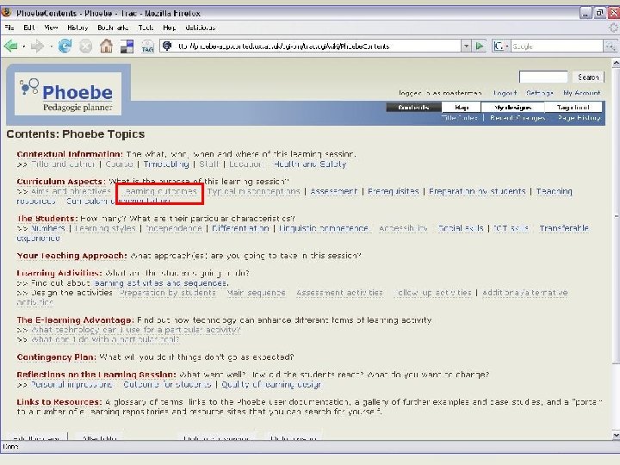Open the Recent Changes link
Viewport: 620px width, 465px height.
coord(518,118)
